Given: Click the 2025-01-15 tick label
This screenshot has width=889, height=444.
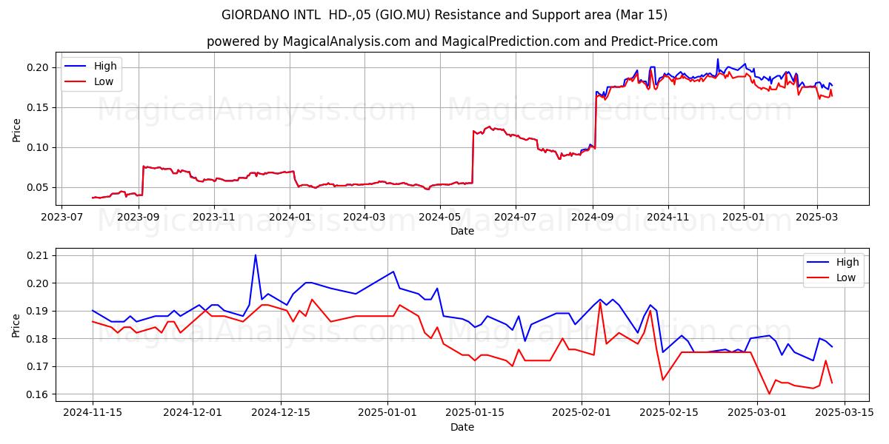Looking at the screenshot, I should [475, 413].
